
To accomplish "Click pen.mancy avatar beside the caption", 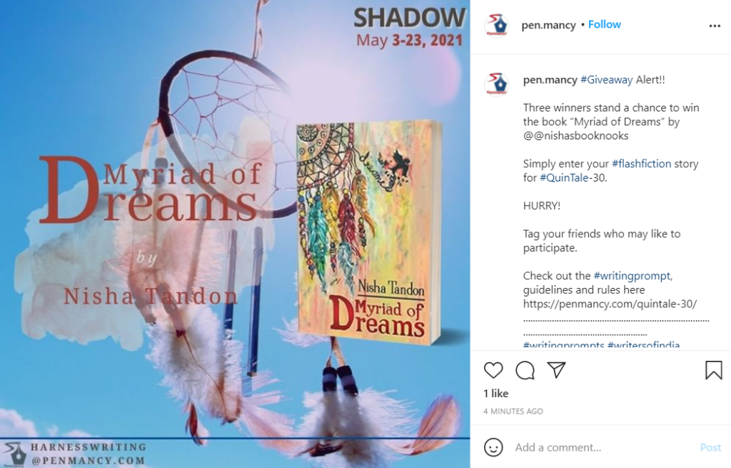I will [497, 84].
